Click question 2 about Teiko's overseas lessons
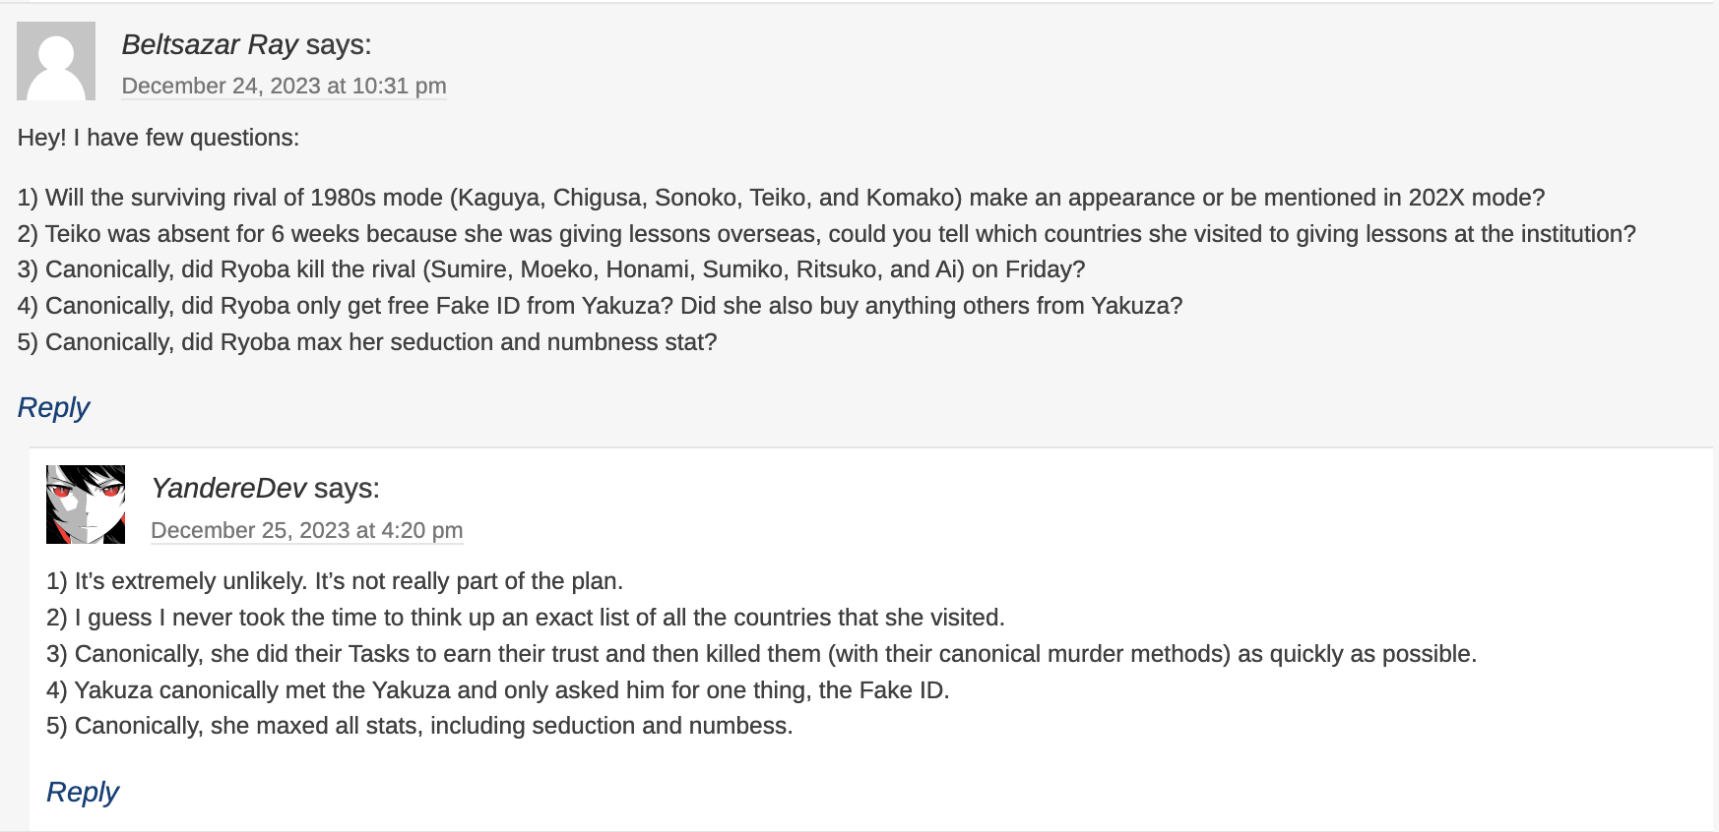1719x832 pixels. tap(826, 234)
